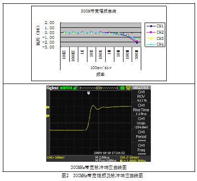Click the waveform memory position bar
197x181 pixels.
tap(99, 88)
